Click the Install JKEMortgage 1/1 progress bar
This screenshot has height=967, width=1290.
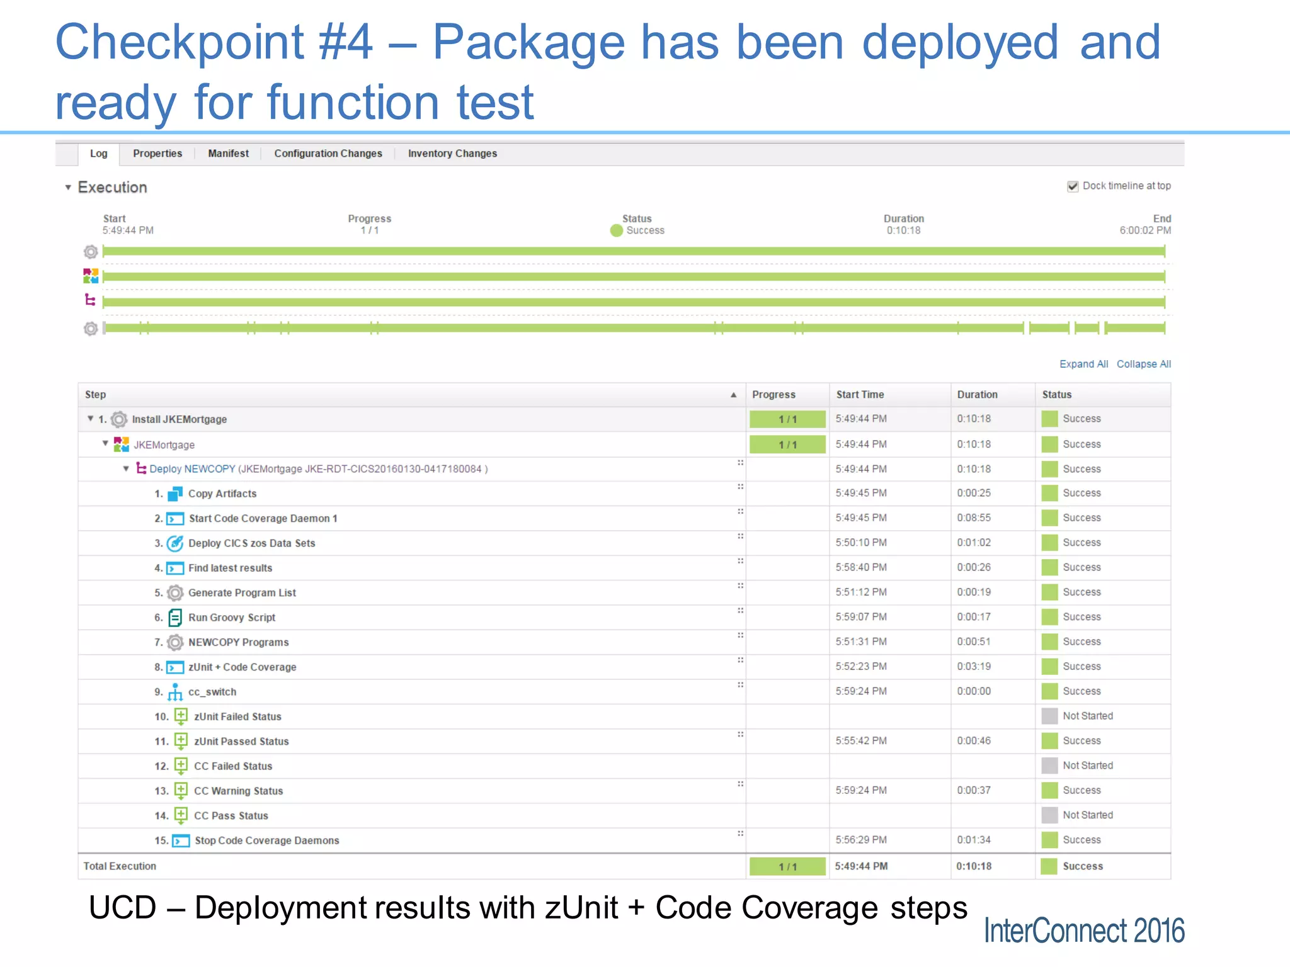click(x=787, y=419)
